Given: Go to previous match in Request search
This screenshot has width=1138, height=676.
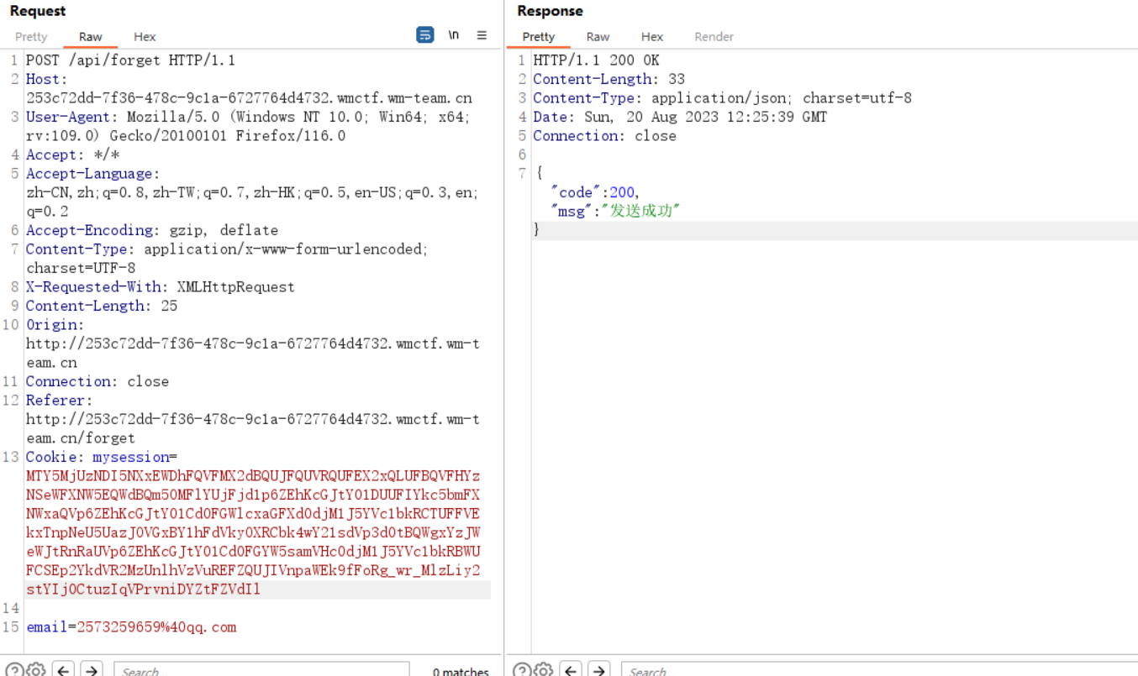Looking at the screenshot, I should 63,669.
